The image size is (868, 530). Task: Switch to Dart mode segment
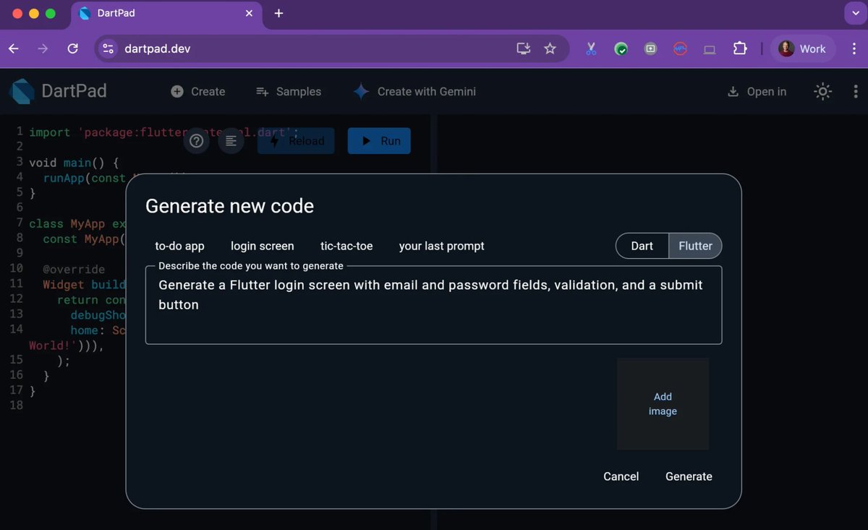pos(642,246)
